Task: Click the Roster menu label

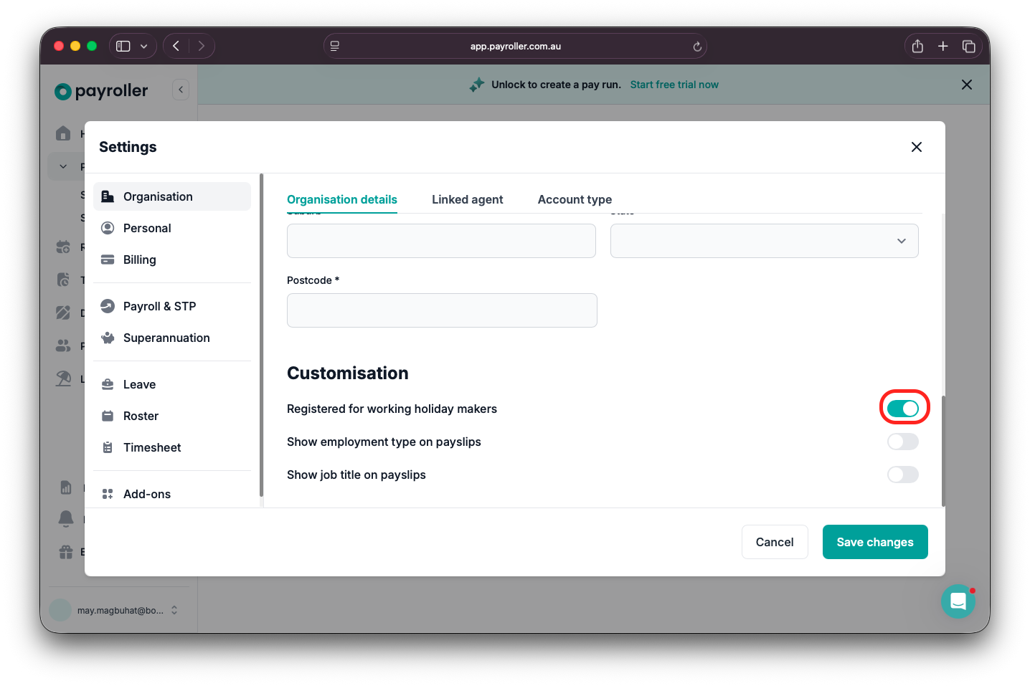Action: pyautogui.click(x=141, y=416)
